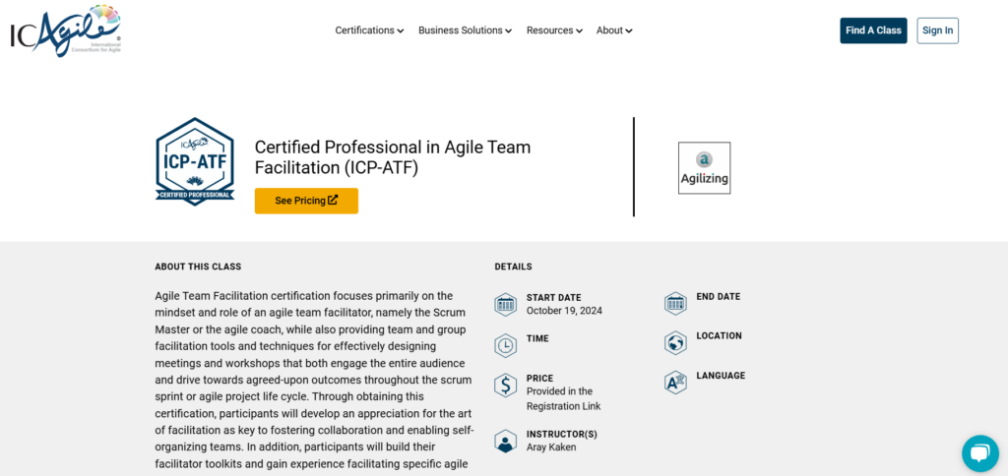Screen dimensions: 1008x476
Task: Open the live chat widget
Action: click(979, 453)
